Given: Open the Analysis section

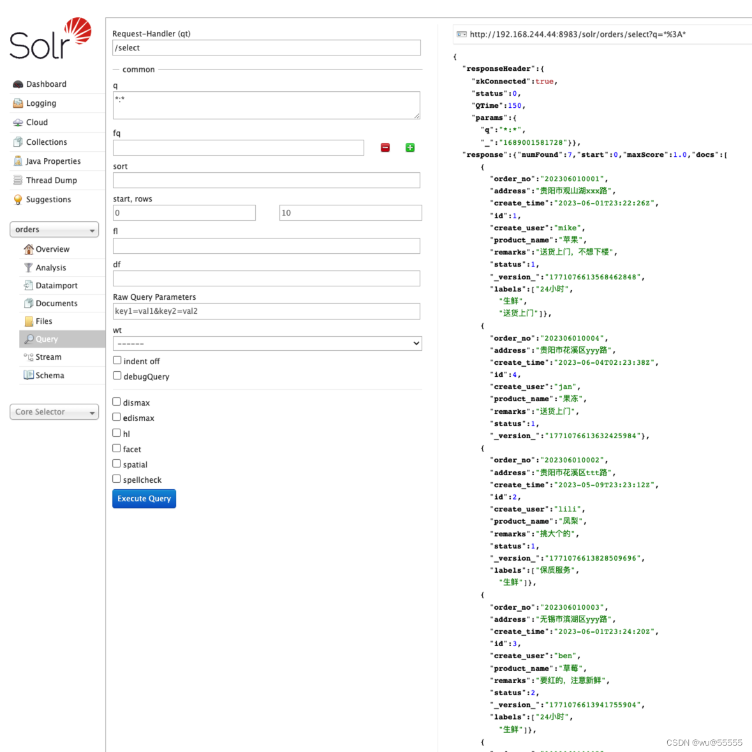Looking at the screenshot, I should point(51,268).
